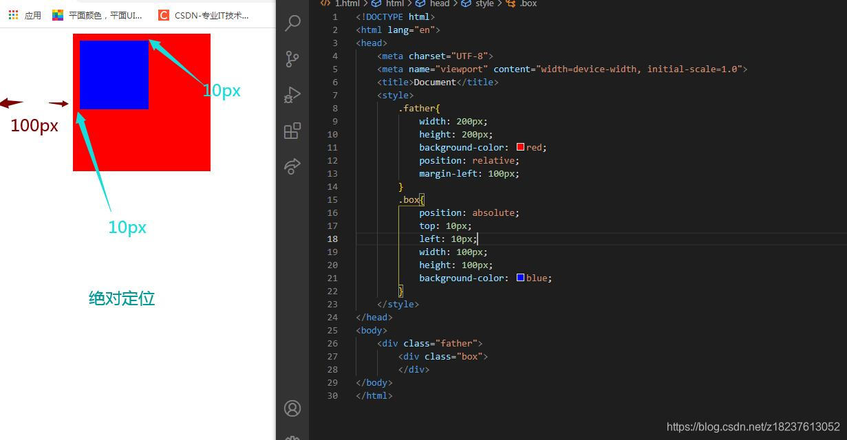Click the .father{ selector line
Image resolution: width=847 pixels, height=440 pixels.
419,108
